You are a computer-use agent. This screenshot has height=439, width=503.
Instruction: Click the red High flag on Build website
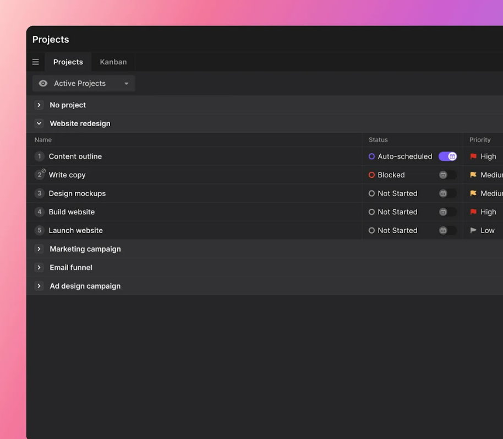[x=473, y=212]
